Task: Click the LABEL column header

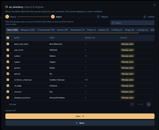Action: click(x=52, y=38)
